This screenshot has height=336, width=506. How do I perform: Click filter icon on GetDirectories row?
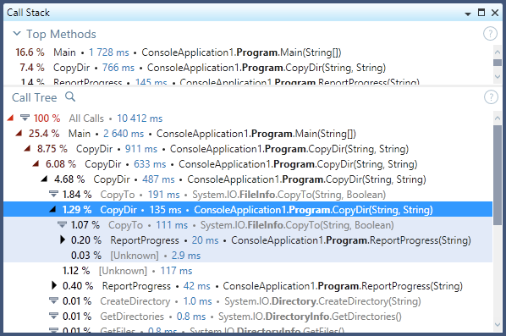click(53, 316)
